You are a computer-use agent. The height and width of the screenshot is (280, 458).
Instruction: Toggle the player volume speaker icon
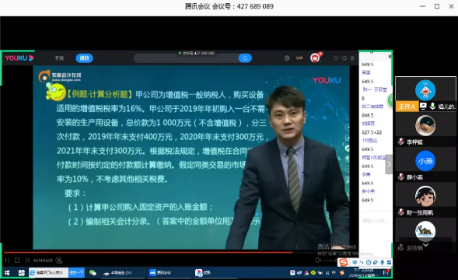tap(318, 260)
